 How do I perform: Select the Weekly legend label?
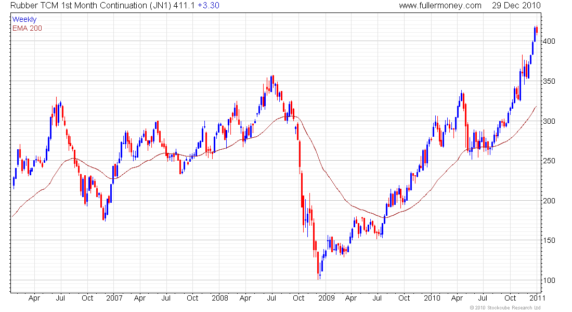tap(24, 20)
